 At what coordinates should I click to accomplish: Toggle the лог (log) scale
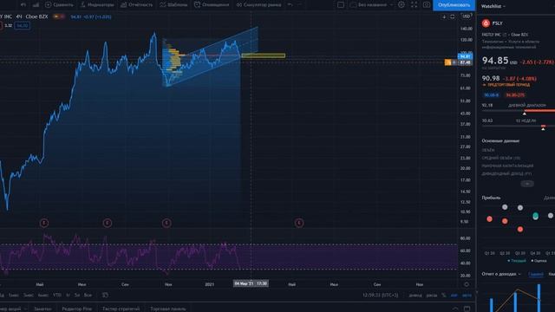tap(454, 295)
